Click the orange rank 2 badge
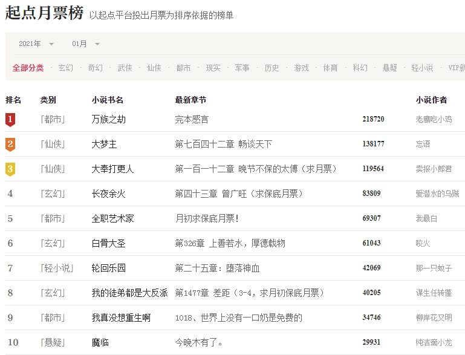The width and height of the screenshot is (465, 355). click(10, 145)
